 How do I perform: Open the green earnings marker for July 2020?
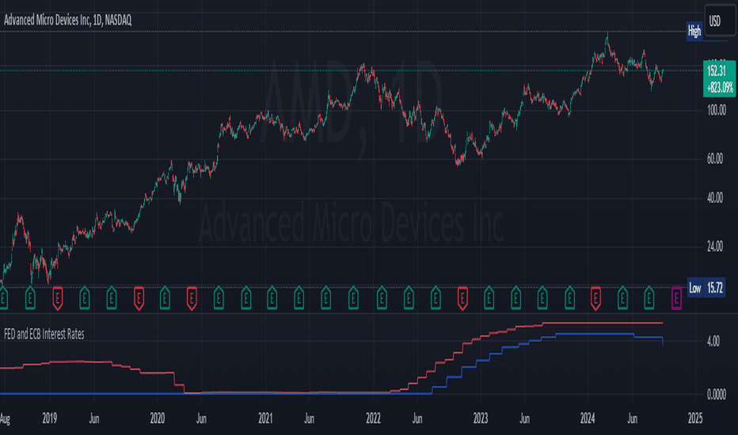[219, 297]
